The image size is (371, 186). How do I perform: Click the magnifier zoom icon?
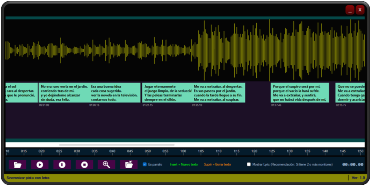pyautogui.click(x=107, y=165)
